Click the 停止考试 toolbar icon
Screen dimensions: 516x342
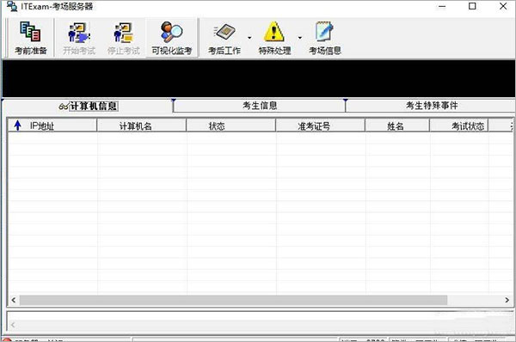(124, 38)
